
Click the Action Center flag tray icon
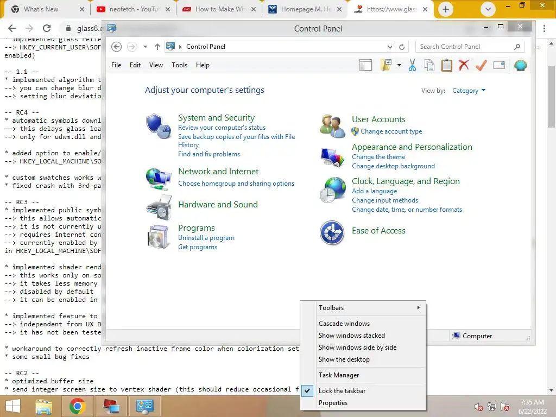[x=506, y=407]
